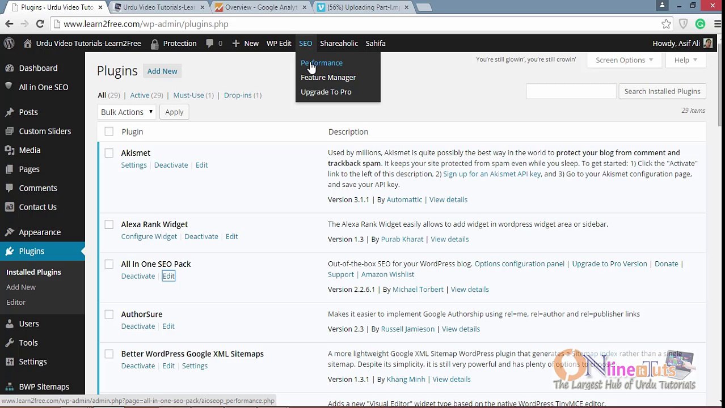The height and width of the screenshot is (408, 725).
Task: Open Editor submenu under Plugins
Action: tap(16, 302)
